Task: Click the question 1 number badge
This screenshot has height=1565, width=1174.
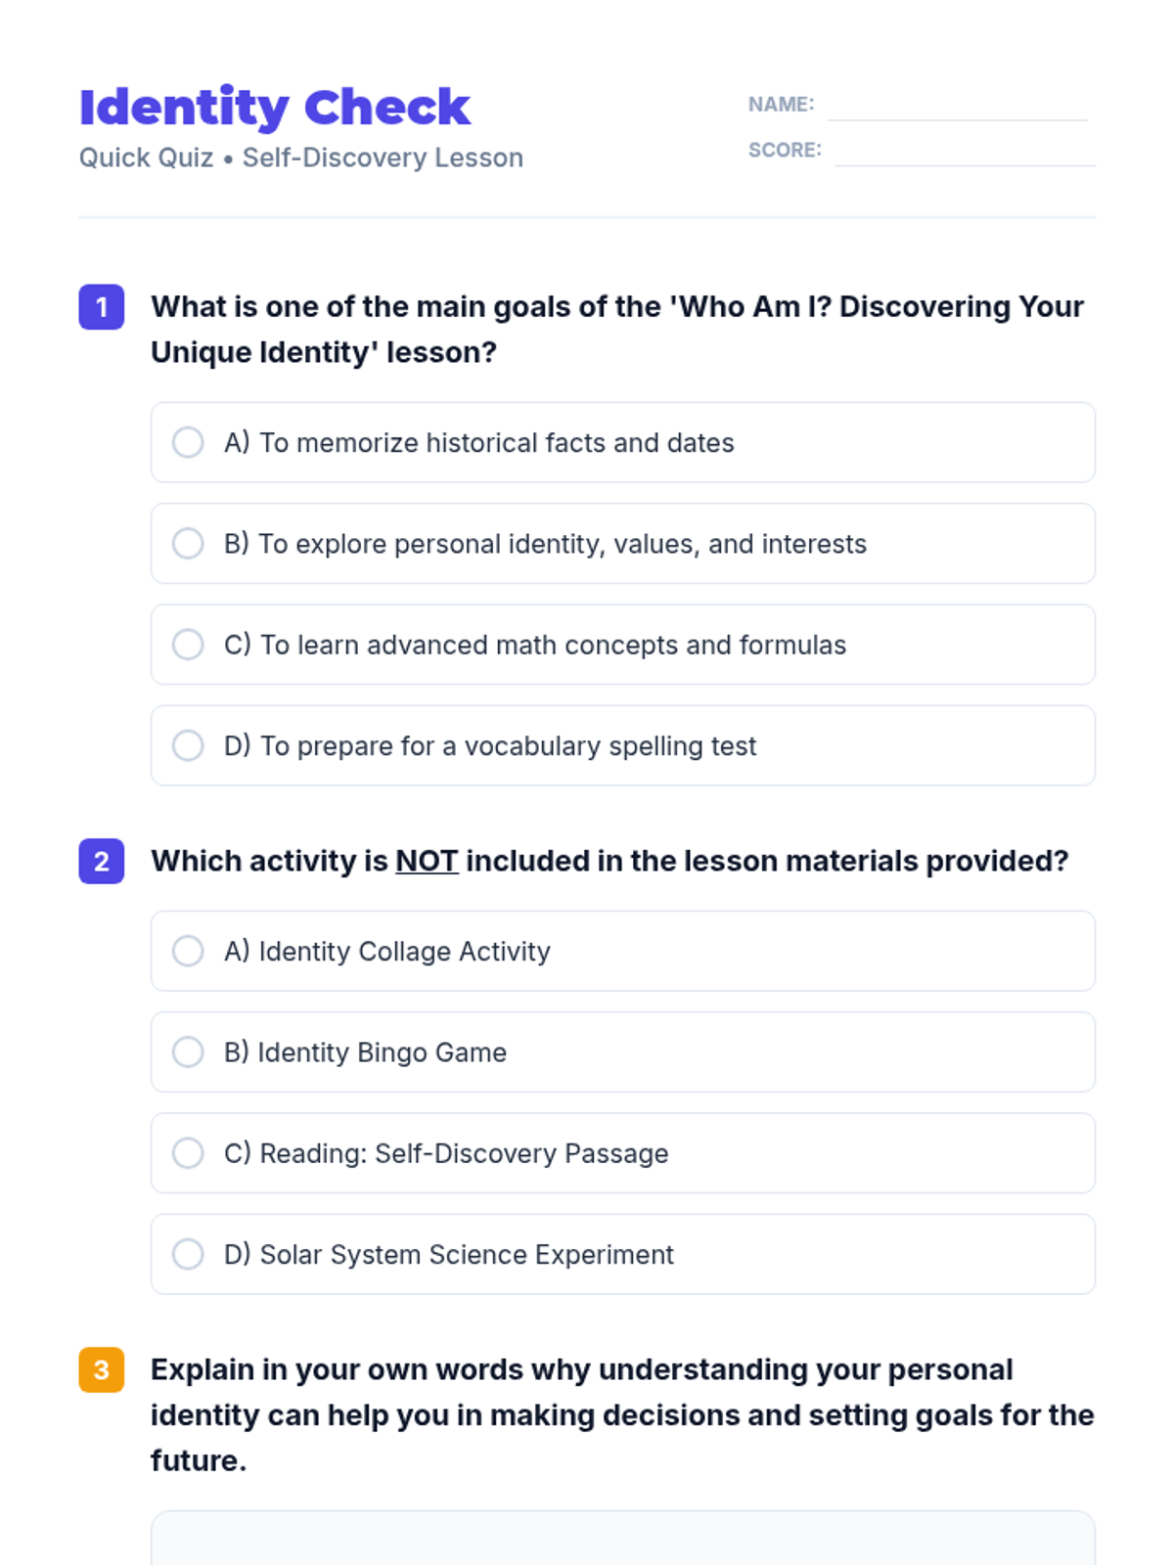Action: (102, 307)
